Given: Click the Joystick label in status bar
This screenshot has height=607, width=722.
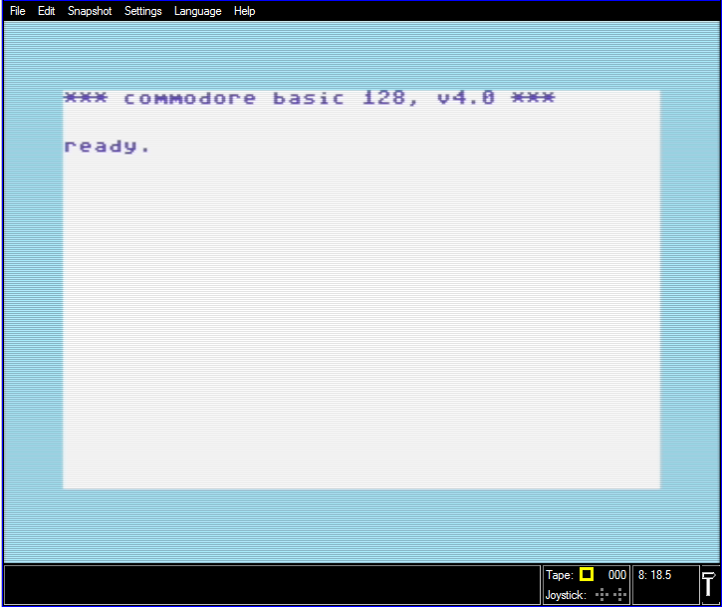Looking at the screenshot, I should [x=566, y=595].
